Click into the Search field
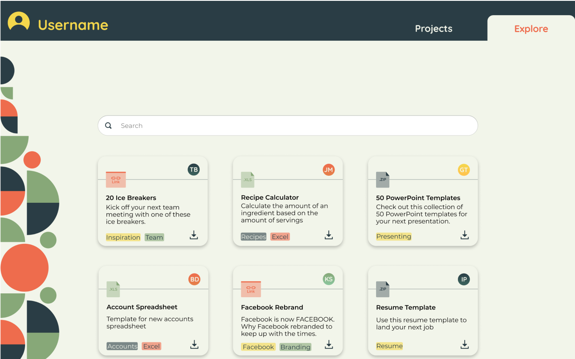This screenshot has height=359, width=575. (x=288, y=126)
